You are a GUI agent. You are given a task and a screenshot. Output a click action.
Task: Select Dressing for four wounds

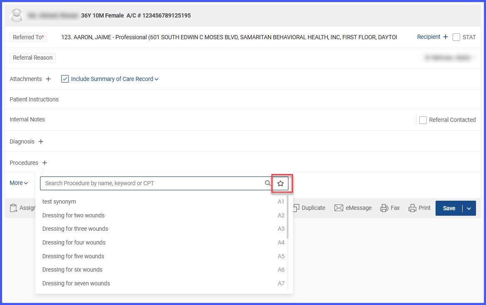pyautogui.click(x=163, y=243)
